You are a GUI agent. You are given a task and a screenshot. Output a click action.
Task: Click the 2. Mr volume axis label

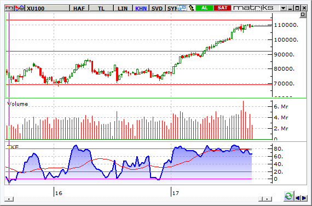(281, 129)
